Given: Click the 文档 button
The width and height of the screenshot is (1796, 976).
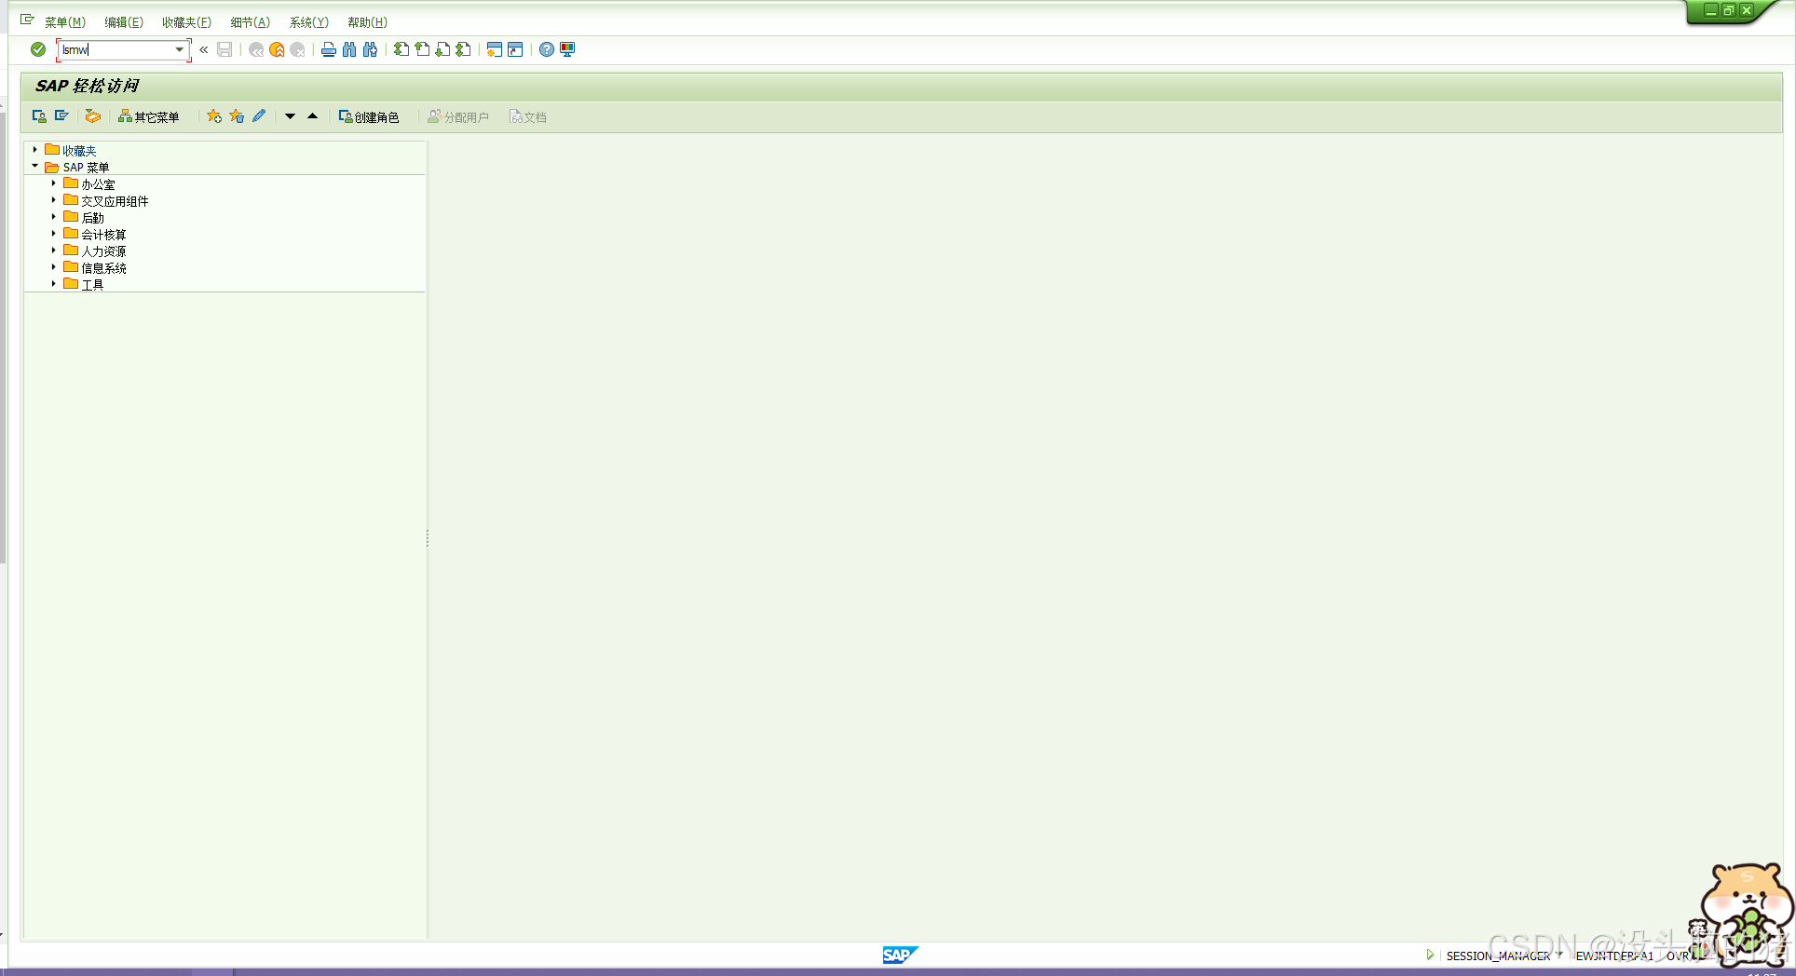Looking at the screenshot, I should point(528,116).
